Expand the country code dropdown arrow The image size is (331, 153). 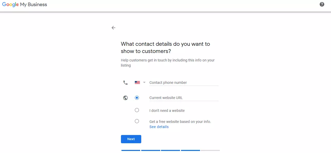point(144,83)
